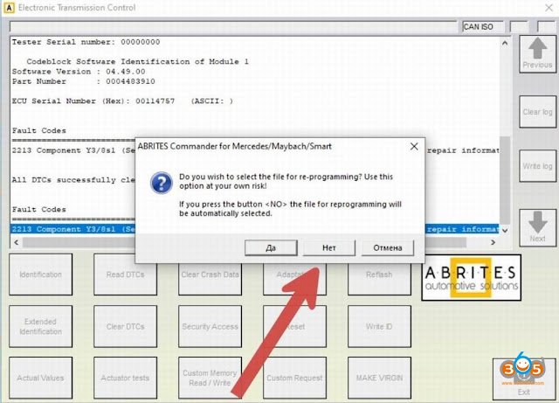The height and width of the screenshot is (403, 559).
Task: Click the long status field at top
Action: (x=233, y=27)
